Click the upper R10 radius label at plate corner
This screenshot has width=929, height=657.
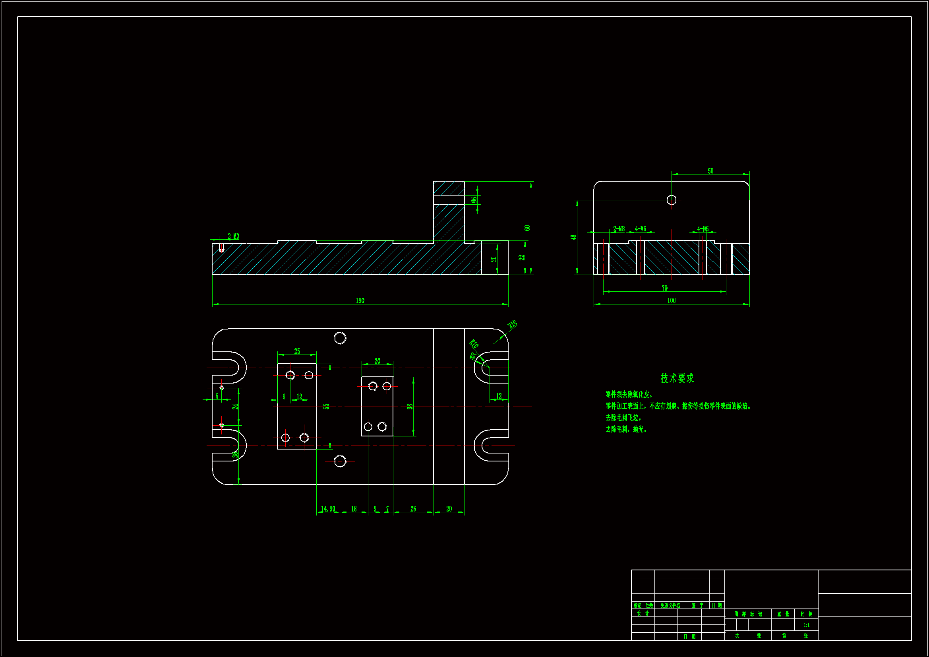coord(512,324)
